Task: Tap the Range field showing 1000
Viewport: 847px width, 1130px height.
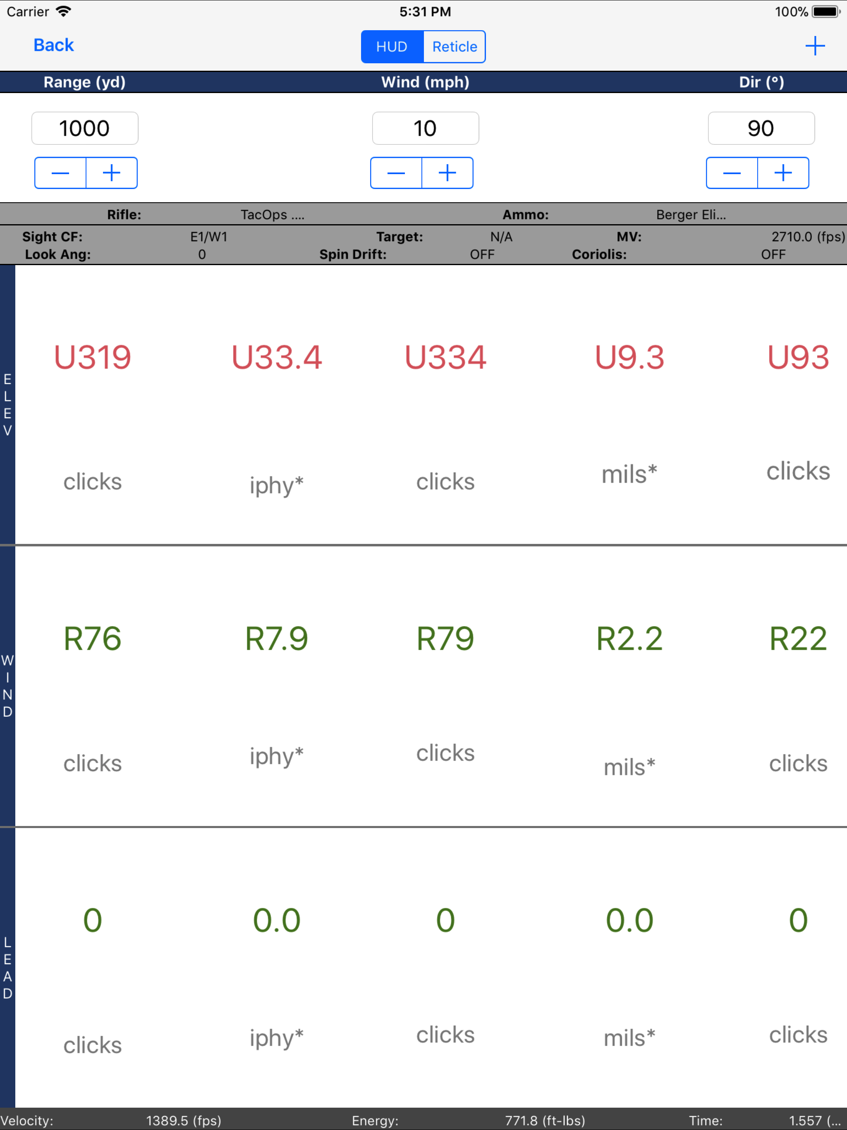Action: (85, 128)
